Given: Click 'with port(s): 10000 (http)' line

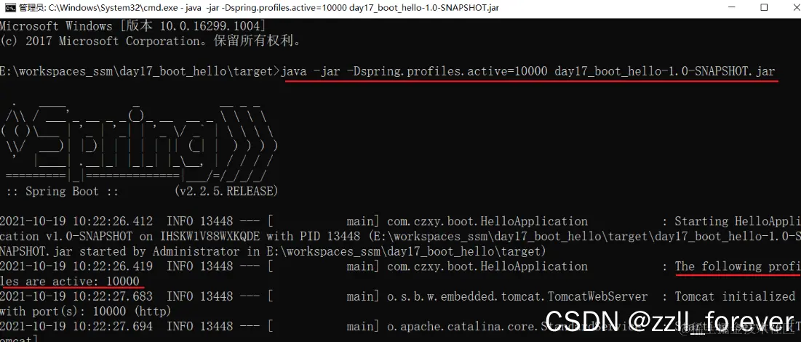Looking at the screenshot, I should pyautogui.click(x=86, y=311).
